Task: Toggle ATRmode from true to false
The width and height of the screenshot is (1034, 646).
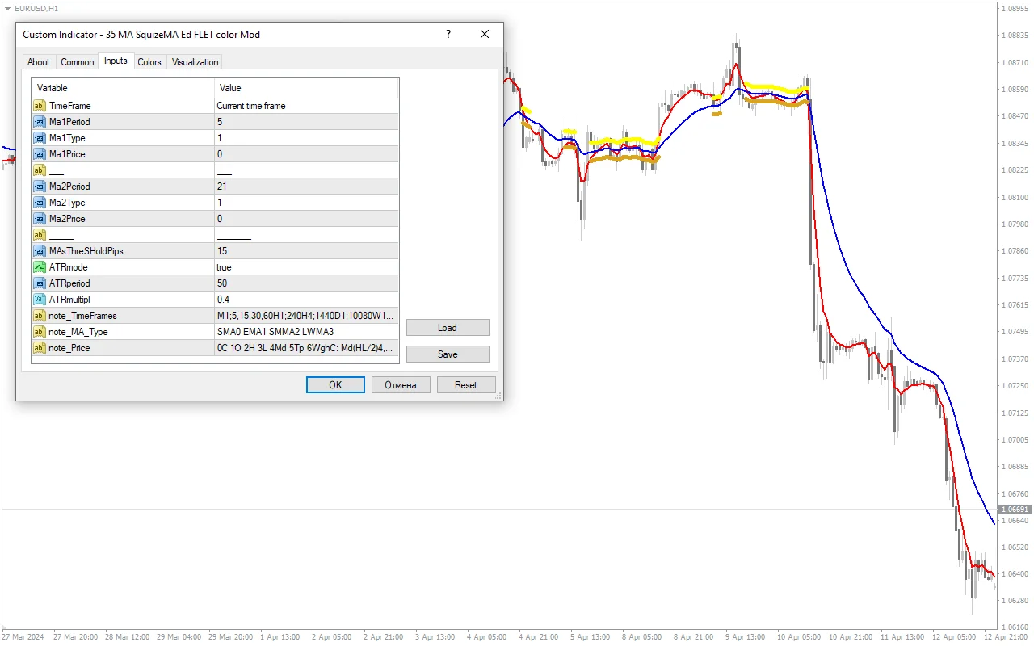Action: 267,266
